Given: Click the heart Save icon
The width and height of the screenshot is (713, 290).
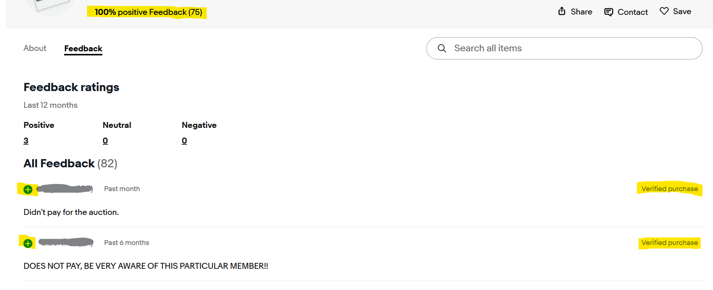Looking at the screenshot, I should (664, 11).
